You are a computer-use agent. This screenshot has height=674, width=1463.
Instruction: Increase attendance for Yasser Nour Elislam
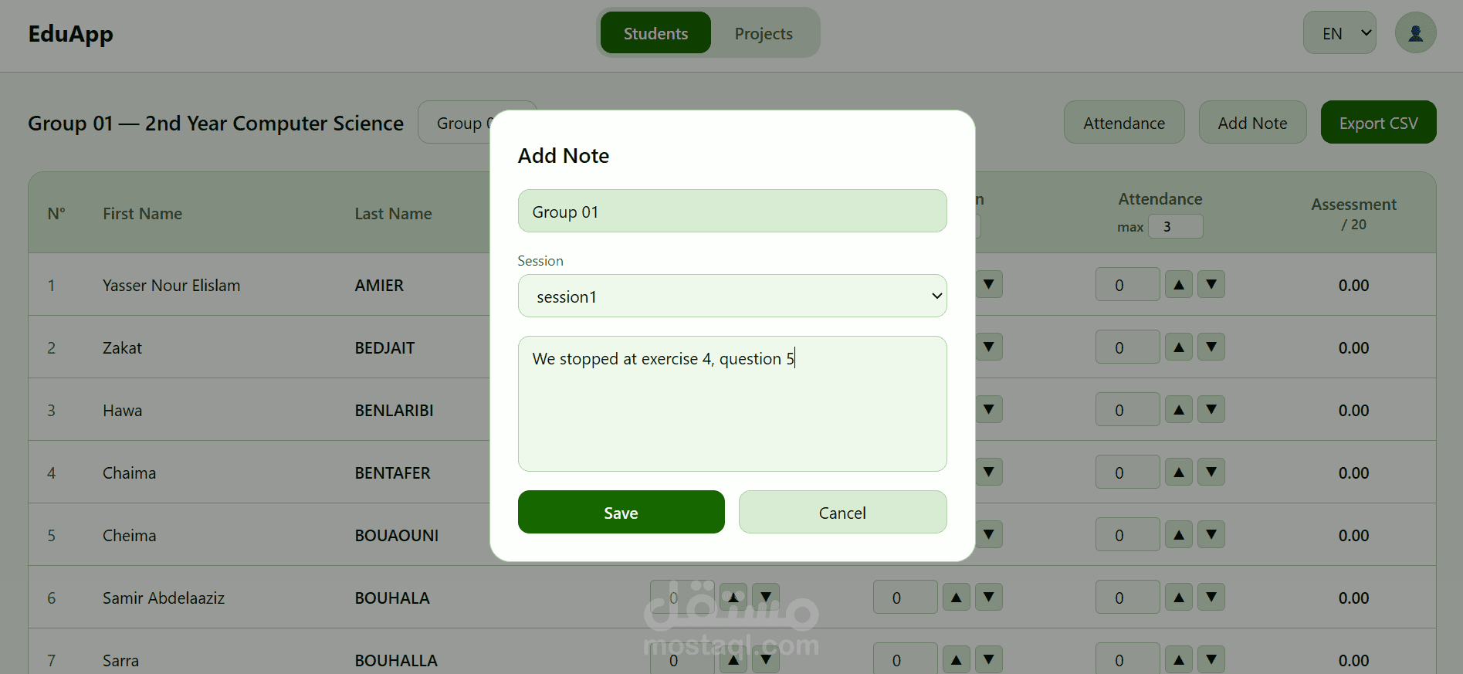1179,285
